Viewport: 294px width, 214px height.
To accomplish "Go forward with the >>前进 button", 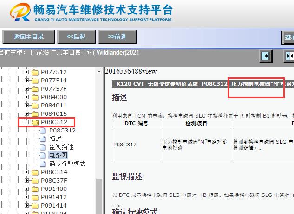I will pos(117,37).
